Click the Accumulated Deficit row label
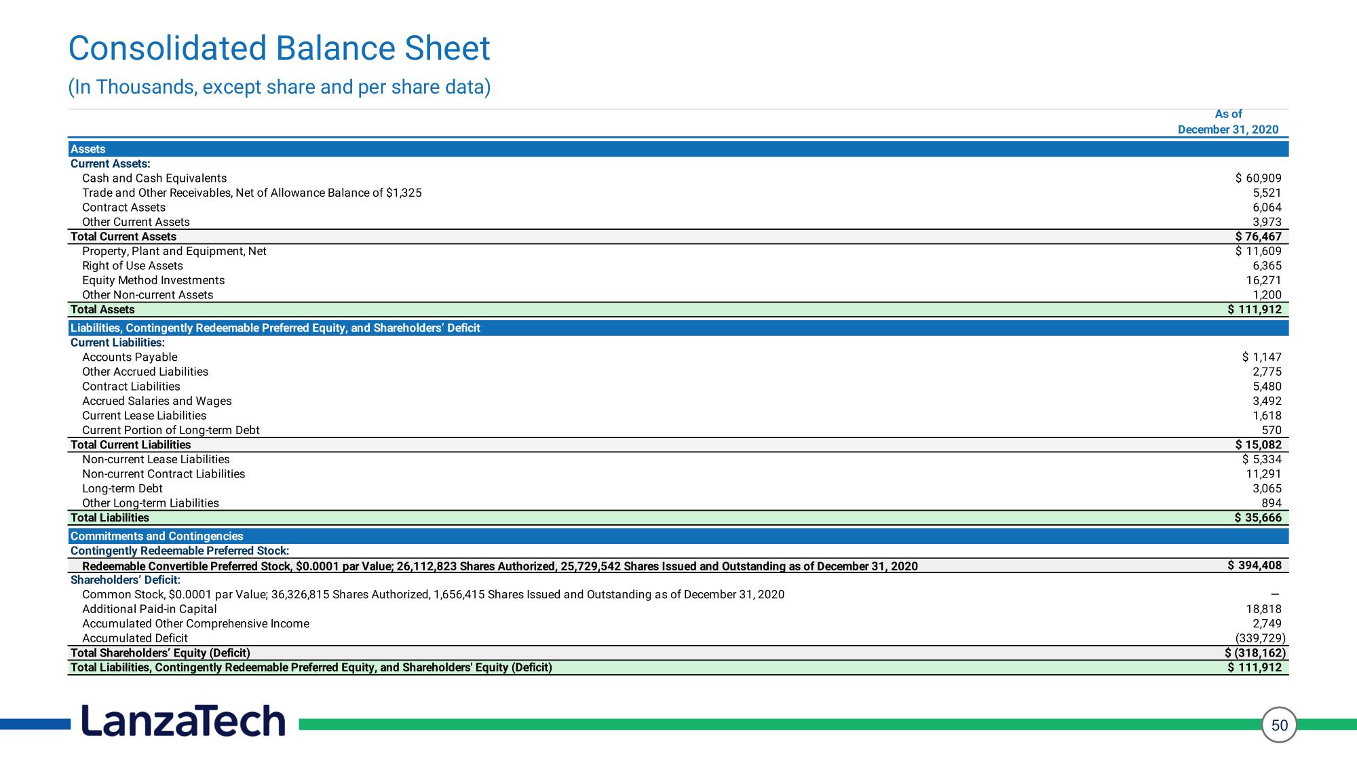1357x763 pixels. click(x=135, y=638)
